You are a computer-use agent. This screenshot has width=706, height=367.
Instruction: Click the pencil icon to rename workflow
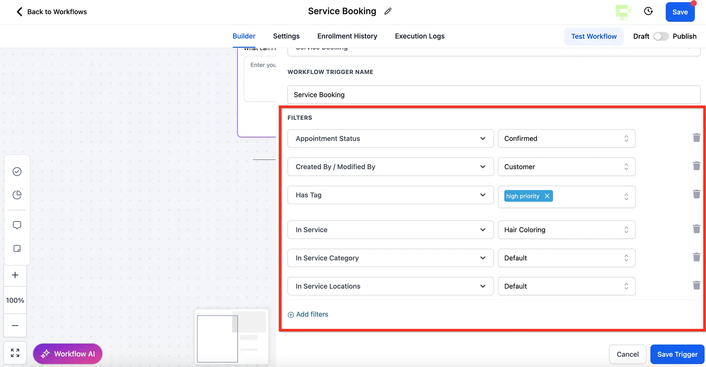click(388, 11)
